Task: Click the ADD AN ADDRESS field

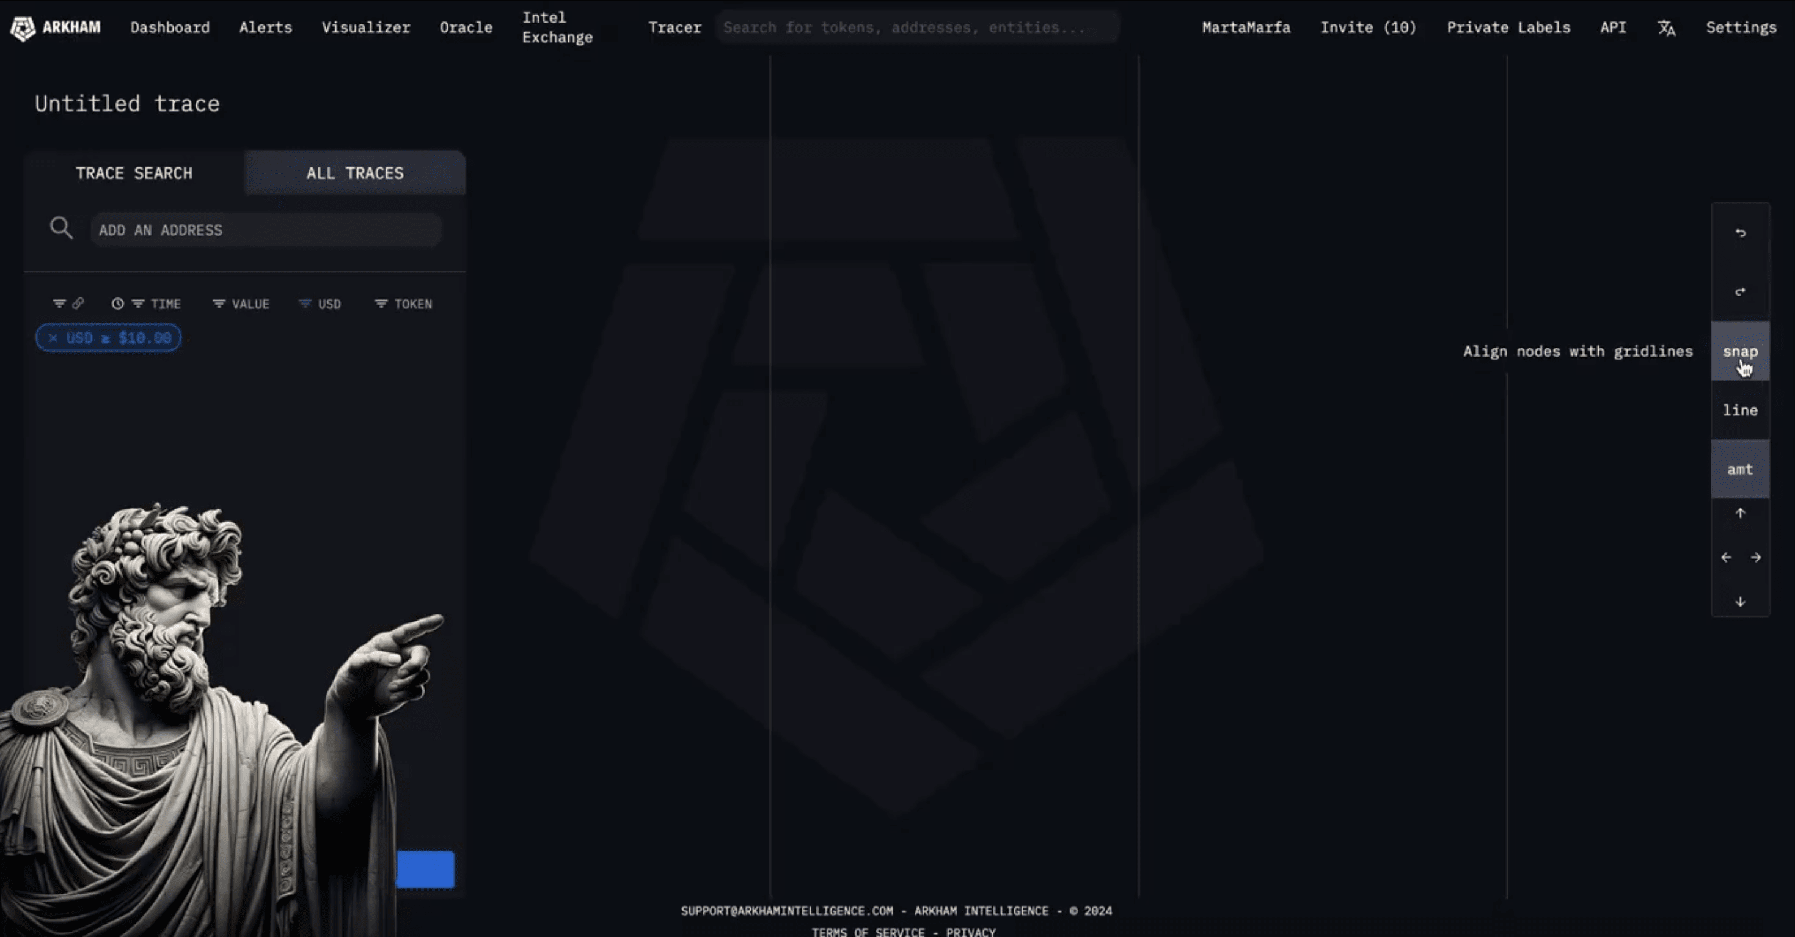Action: [x=265, y=230]
